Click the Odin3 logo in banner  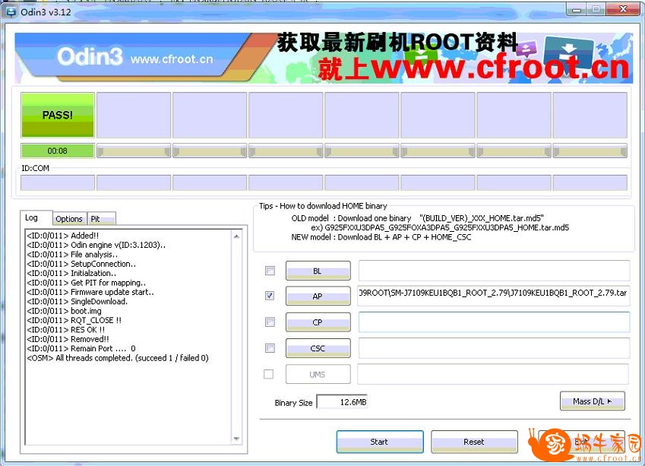tap(90, 56)
